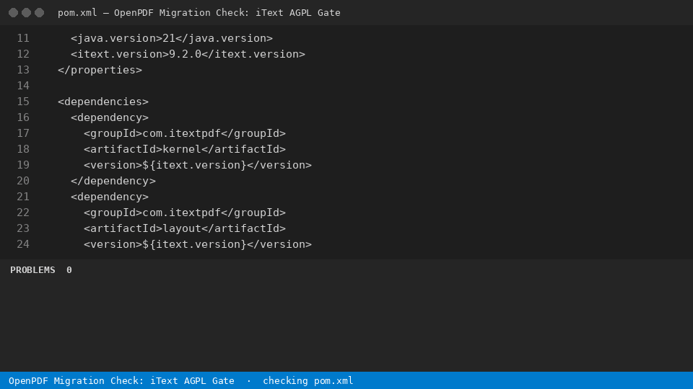Viewport: 693px width, 389px height.
Task: Click the pom.xml window title text
Action: pos(199,13)
